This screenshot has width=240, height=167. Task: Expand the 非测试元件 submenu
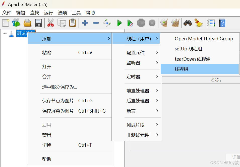pyautogui.click(x=136, y=135)
